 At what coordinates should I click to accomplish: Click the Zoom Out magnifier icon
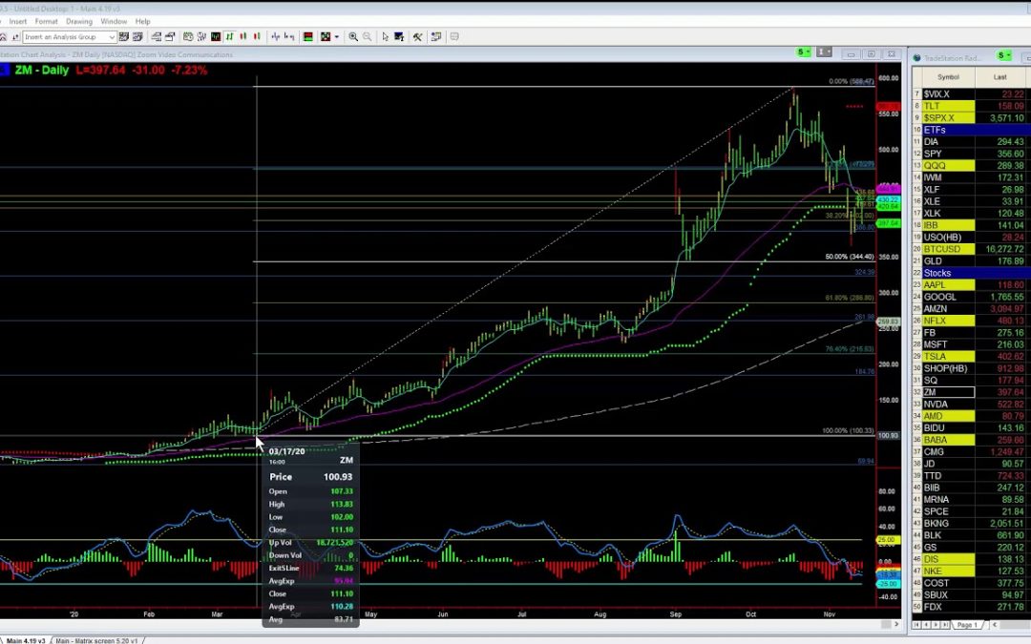[367, 37]
